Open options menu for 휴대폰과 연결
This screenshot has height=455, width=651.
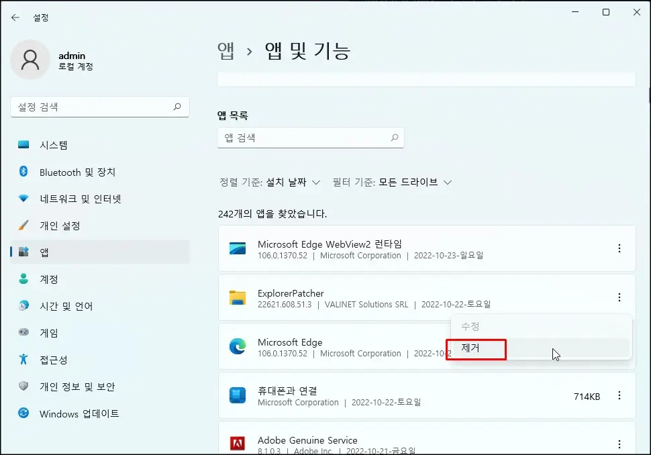click(619, 395)
